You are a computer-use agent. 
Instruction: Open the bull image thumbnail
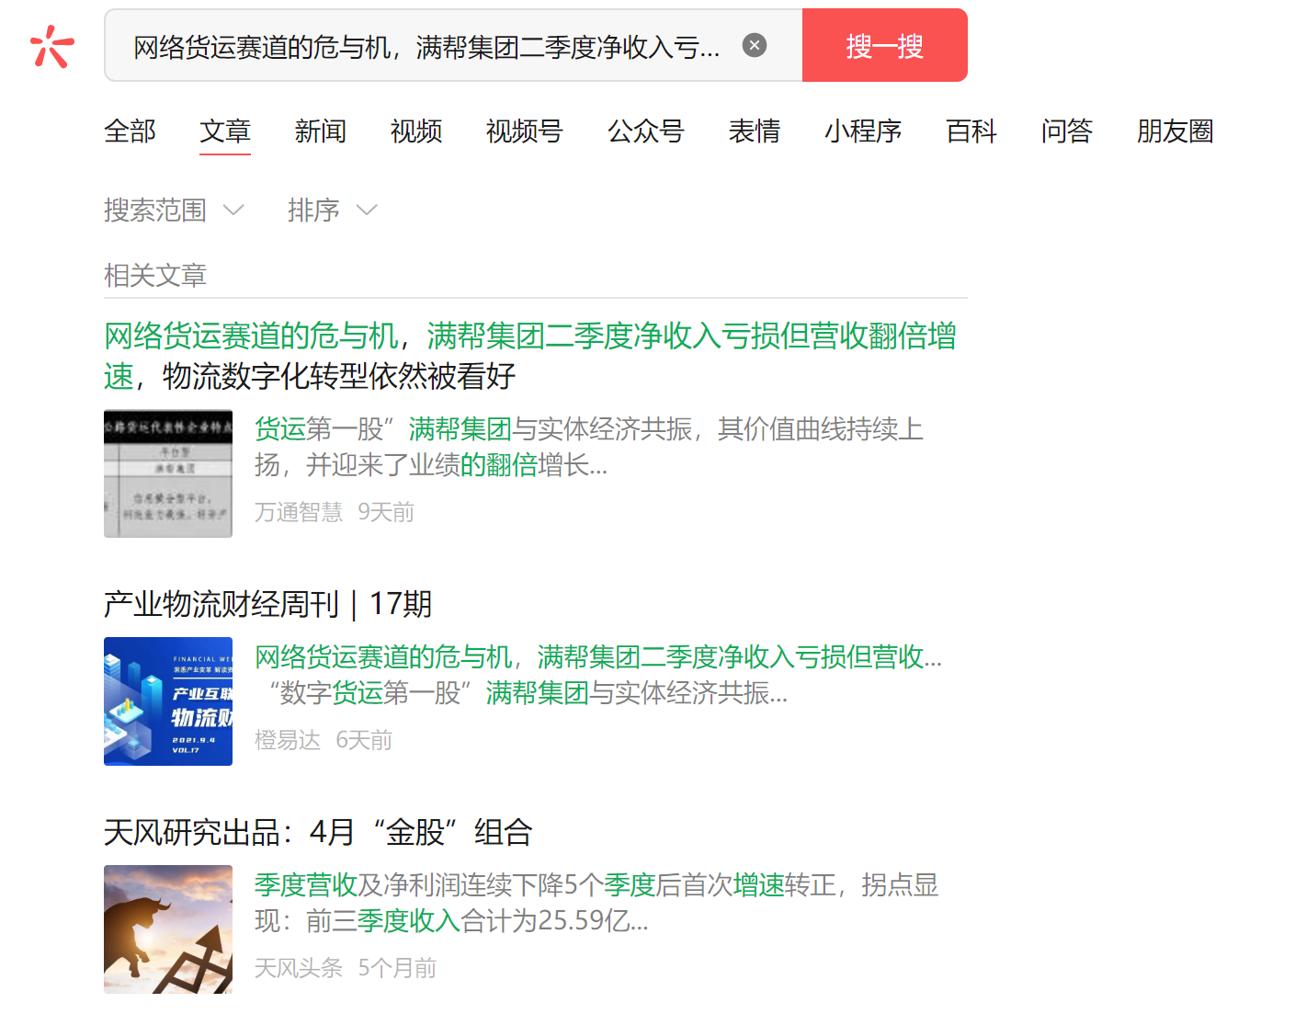pyautogui.click(x=168, y=929)
